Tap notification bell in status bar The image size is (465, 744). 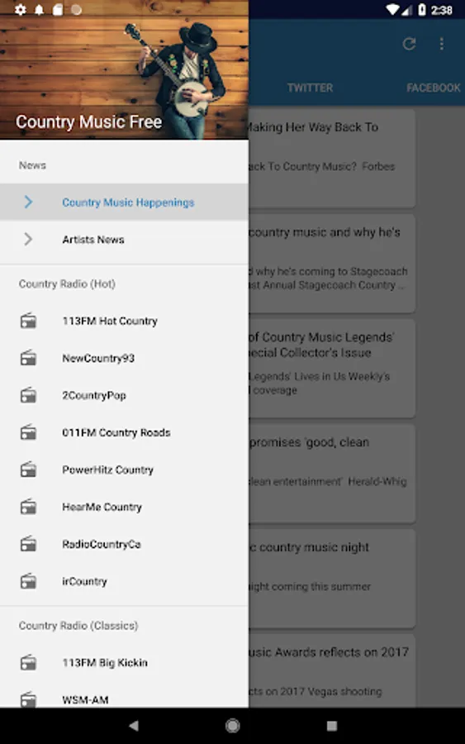pos(40,9)
